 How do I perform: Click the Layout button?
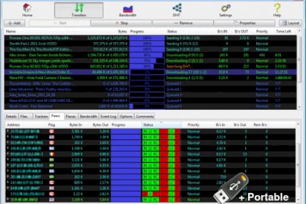click(290, 23)
